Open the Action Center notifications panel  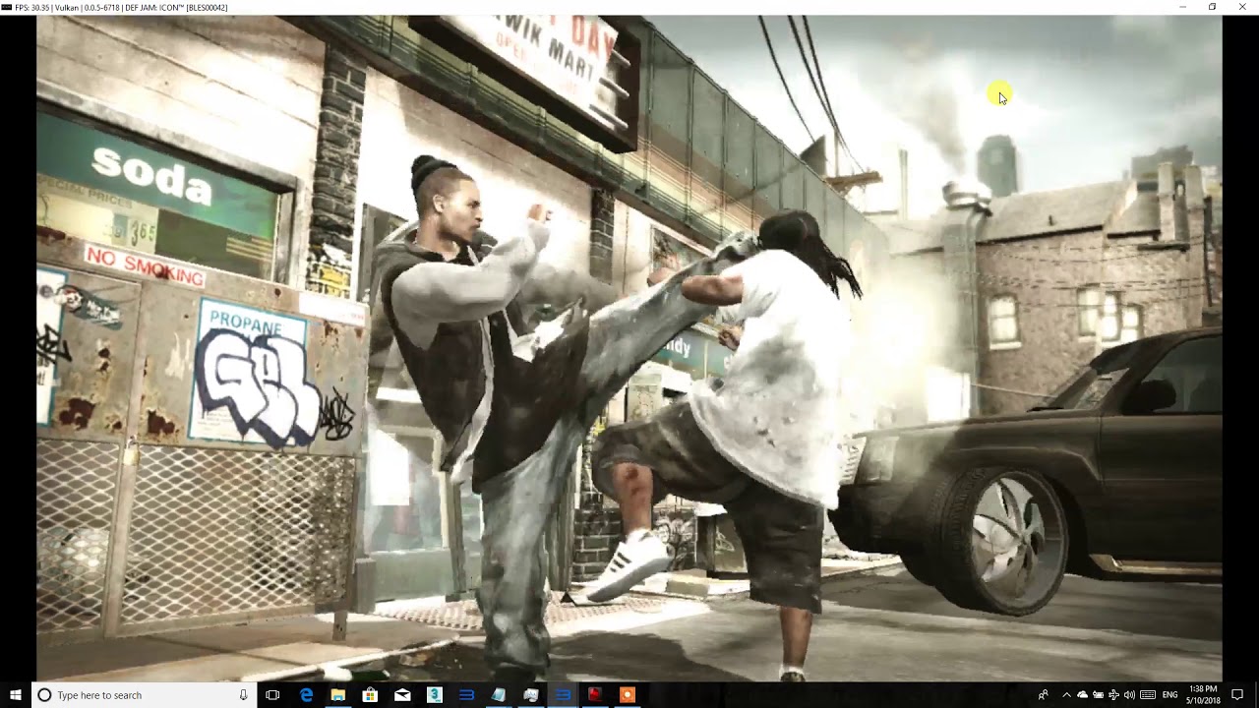point(1237,695)
